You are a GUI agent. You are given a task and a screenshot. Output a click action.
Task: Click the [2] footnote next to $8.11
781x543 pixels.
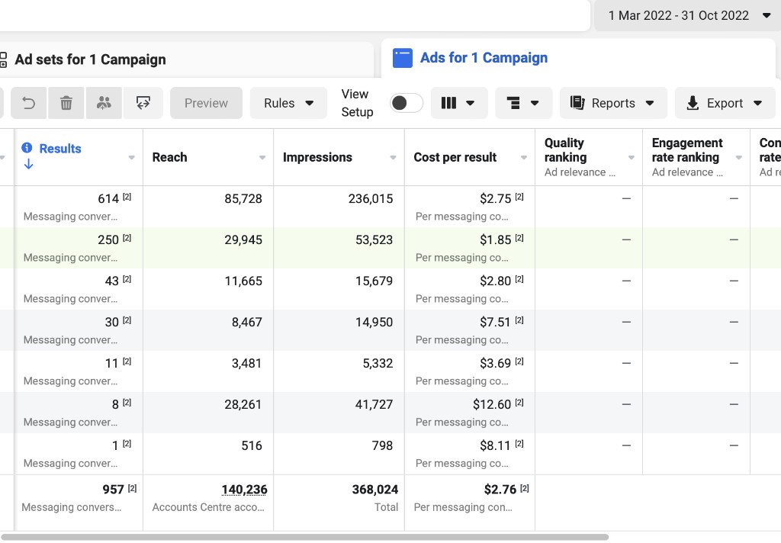[519, 443]
